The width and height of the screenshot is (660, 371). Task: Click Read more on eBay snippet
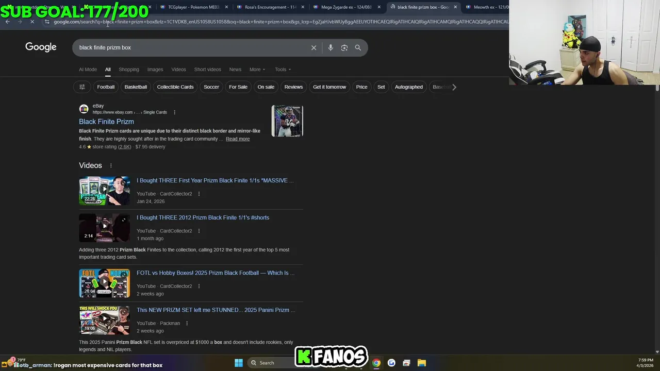tap(238, 139)
